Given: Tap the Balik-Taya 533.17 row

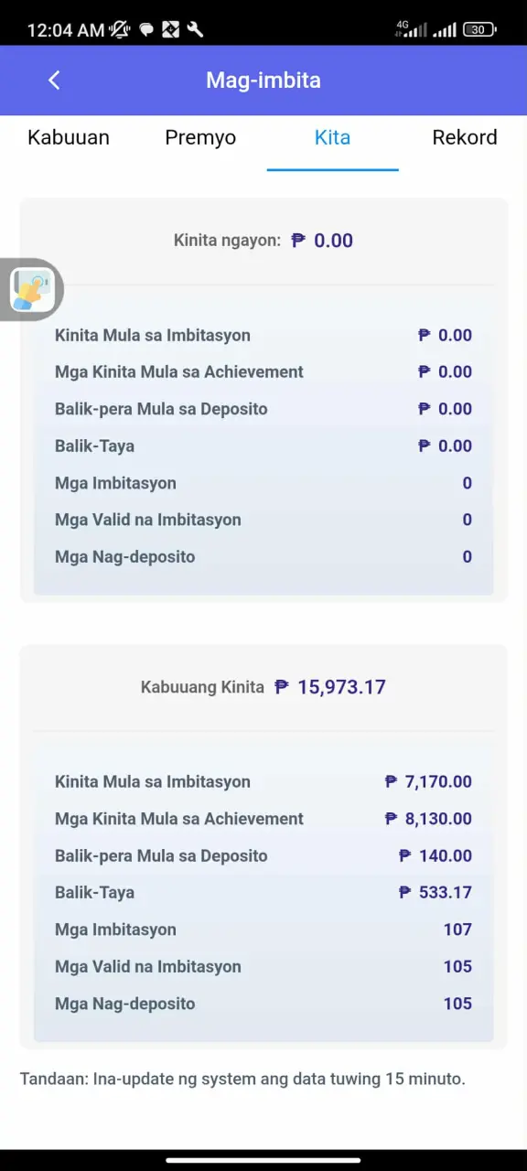Looking at the screenshot, I should pyautogui.click(x=263, y=893).
